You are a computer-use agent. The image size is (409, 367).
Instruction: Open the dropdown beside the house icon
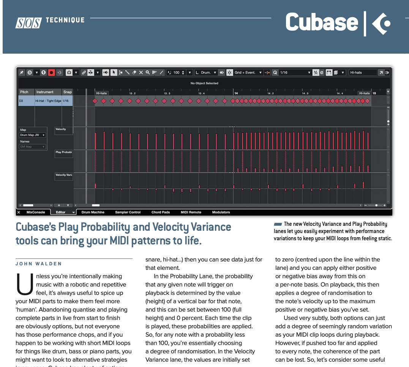tap(76, 72)
